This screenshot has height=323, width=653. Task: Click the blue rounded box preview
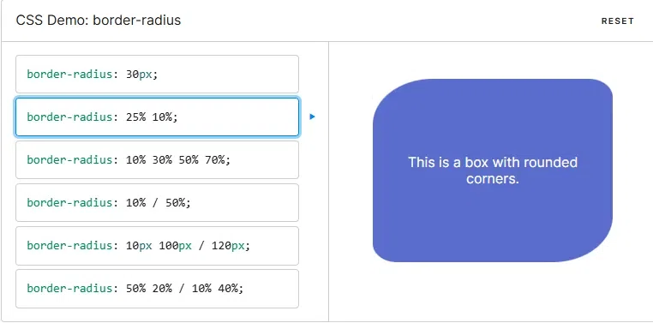click(x=492, y=170)
